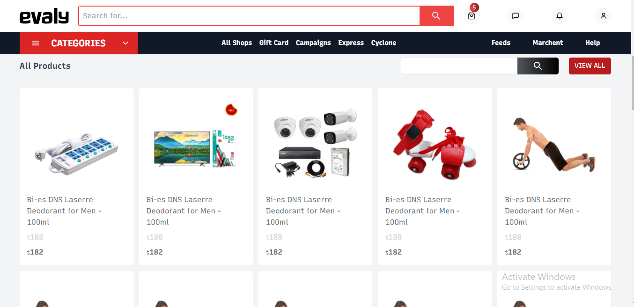Open the CCTV camera kit product thumbnail
This screenshot has width=634, height=307.
[x=315, y=141]
